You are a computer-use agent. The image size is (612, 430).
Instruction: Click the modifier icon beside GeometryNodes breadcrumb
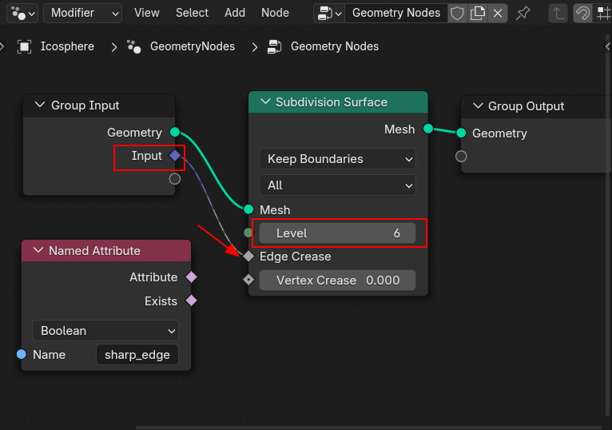click(134, 47)
